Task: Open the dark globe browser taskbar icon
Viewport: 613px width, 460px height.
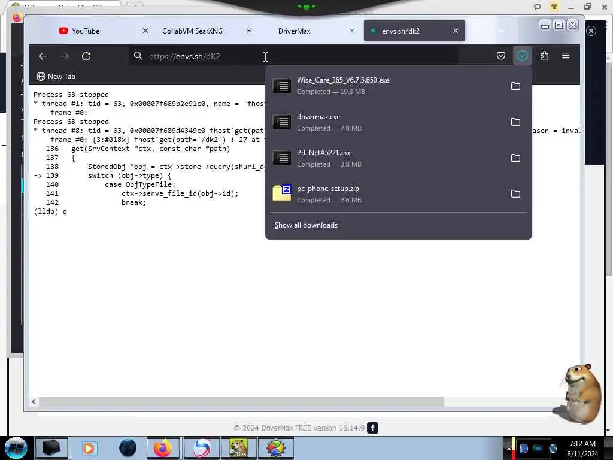Action: (x=128, y=448)
